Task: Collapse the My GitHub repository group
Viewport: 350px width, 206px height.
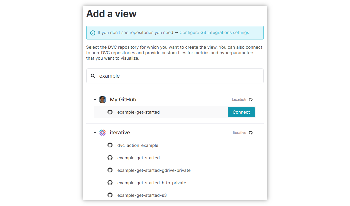Action: click(95, 100)
